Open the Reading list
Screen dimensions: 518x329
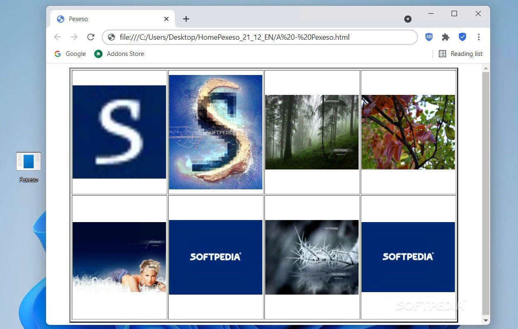pyautogui.click(x=461, y=54)
